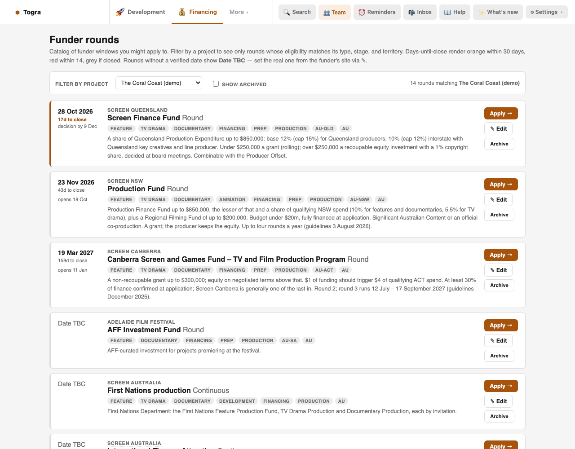Edit the Screen Finance Fund round
575x449 pixels.
tap(499, 129)
